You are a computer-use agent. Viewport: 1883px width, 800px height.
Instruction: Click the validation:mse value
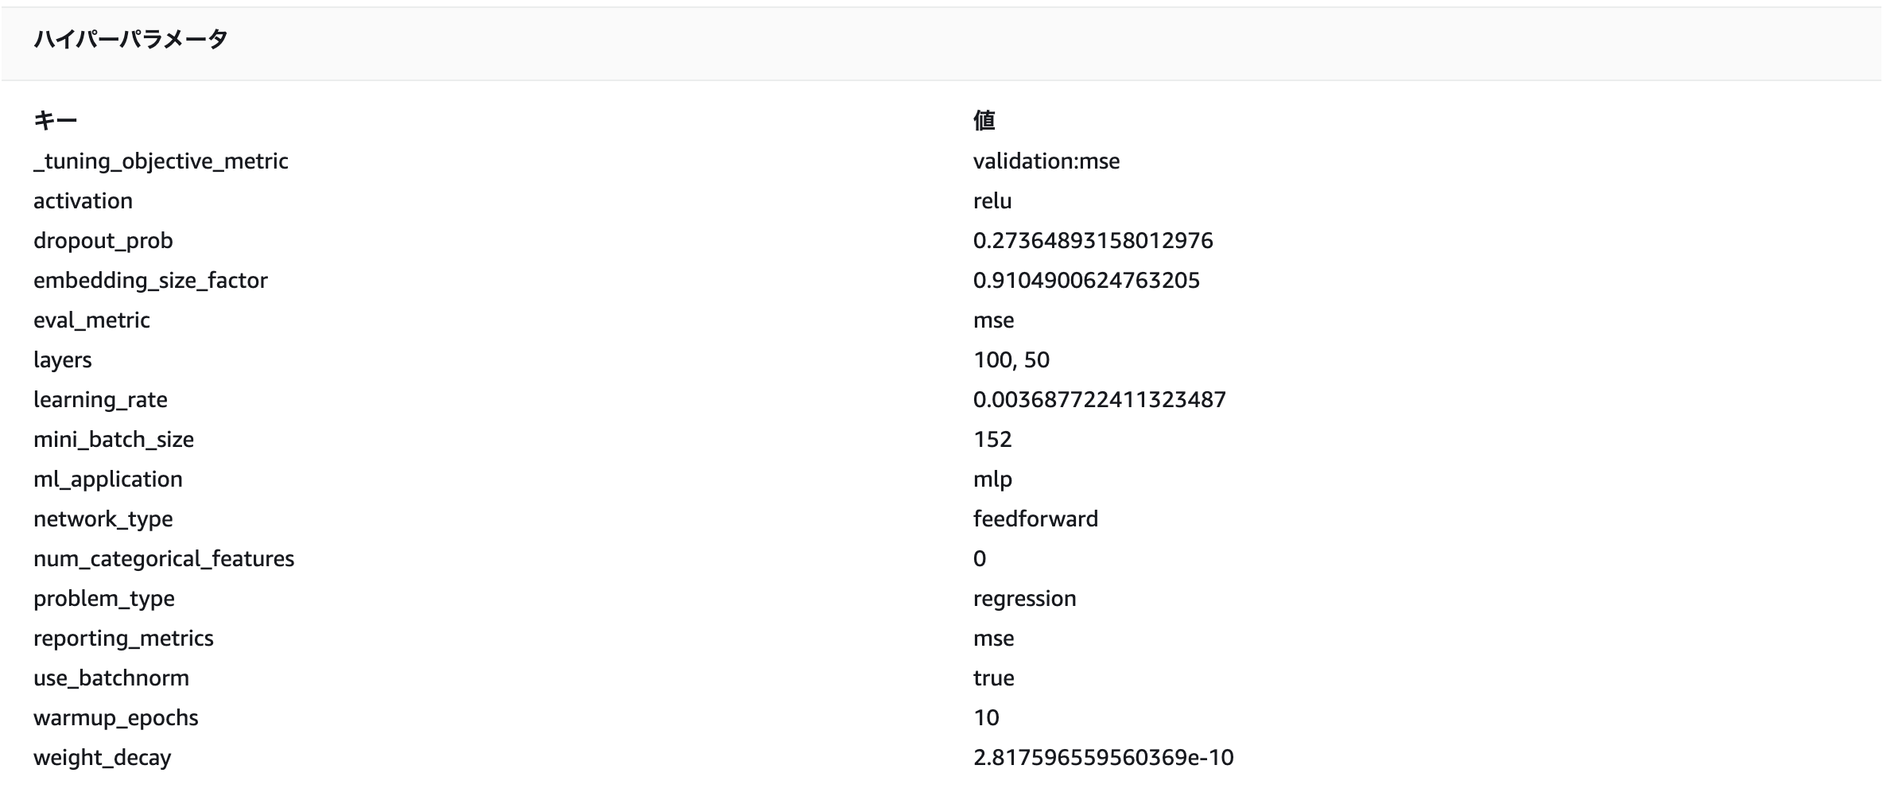(x=1046, y=161)
